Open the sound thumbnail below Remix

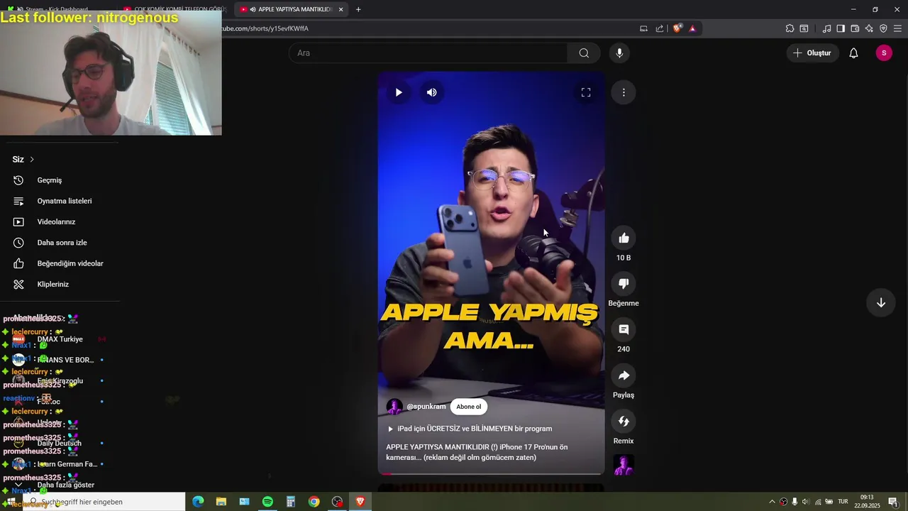[x=624, y=465]
